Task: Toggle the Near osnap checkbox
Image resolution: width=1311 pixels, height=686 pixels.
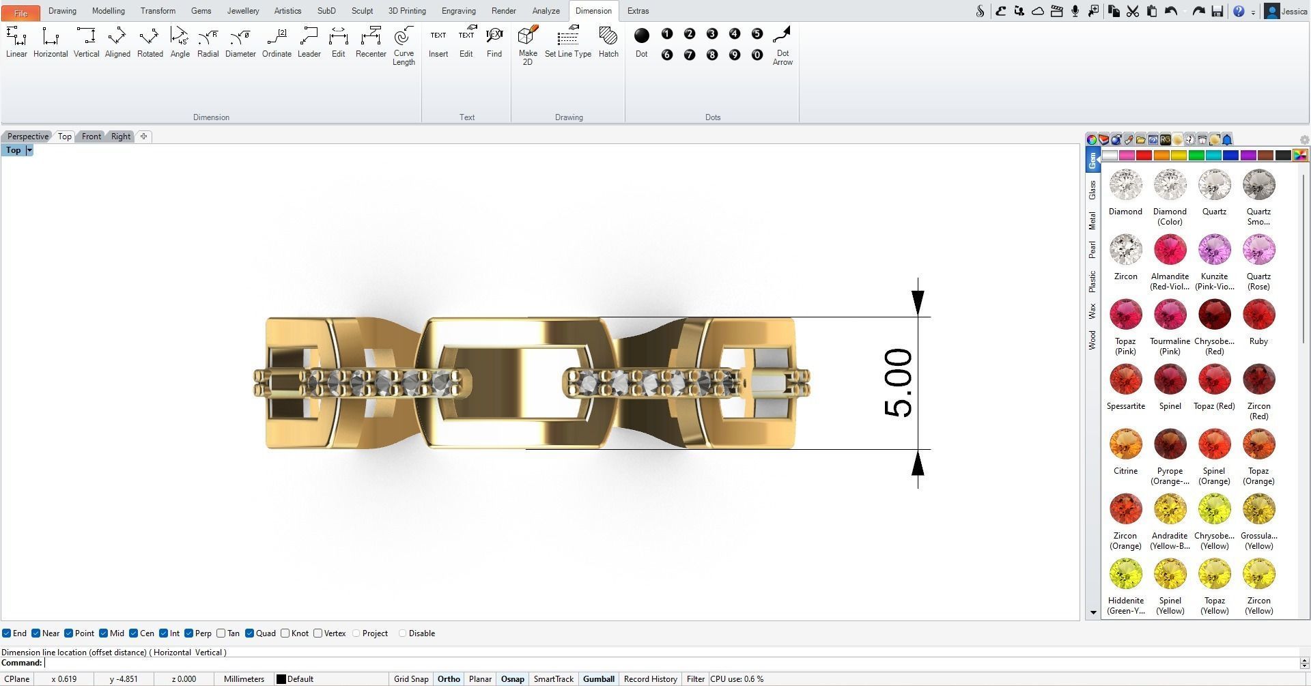Action: (x=36, y=633)
